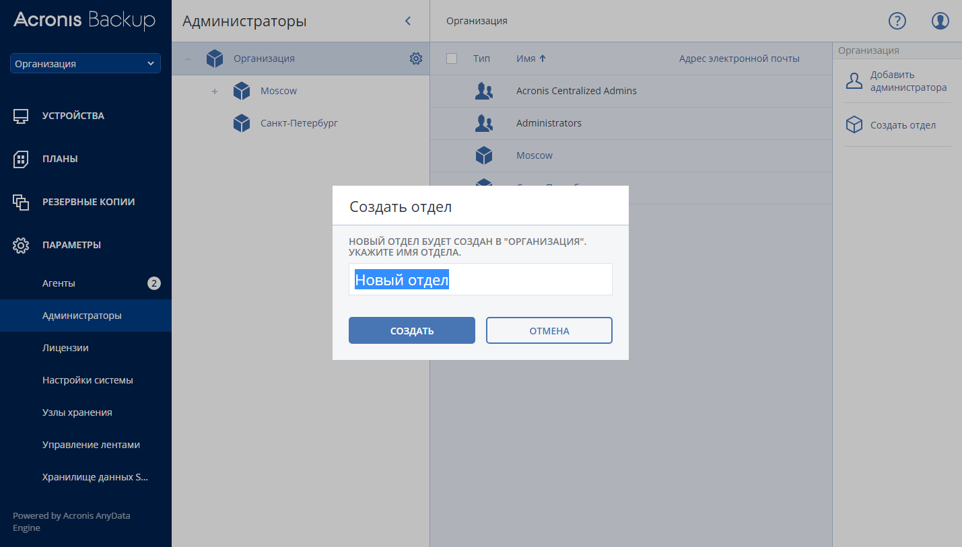The height and width of the screenshot is (547, 962).
Task: Click the department name input field
Action: 480,279
